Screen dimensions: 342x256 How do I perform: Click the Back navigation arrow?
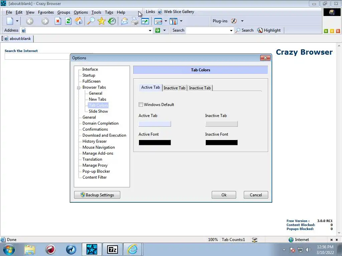click(30, 21)
